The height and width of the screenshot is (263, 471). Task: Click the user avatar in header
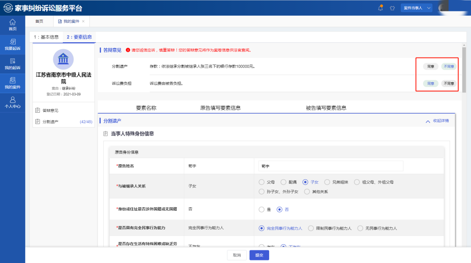444,8
